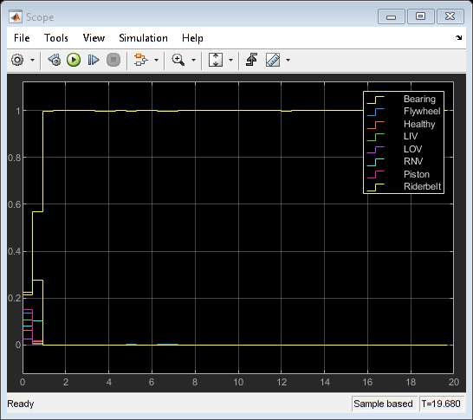Open the Simulation menu
This screenshot has width=473, height=420.
tap(143, 38)
